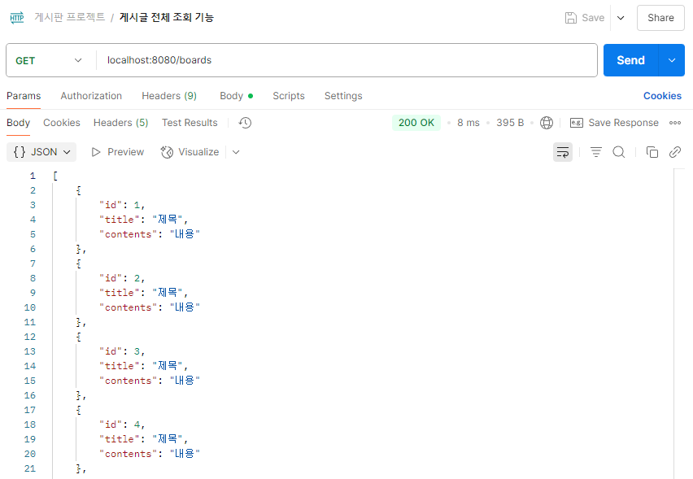Click the request URL input field
Screen dimensions: 693x479
pyautogui.click(x=347, y=60)
